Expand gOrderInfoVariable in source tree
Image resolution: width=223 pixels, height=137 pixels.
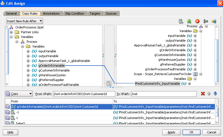[x=28, y=66]
